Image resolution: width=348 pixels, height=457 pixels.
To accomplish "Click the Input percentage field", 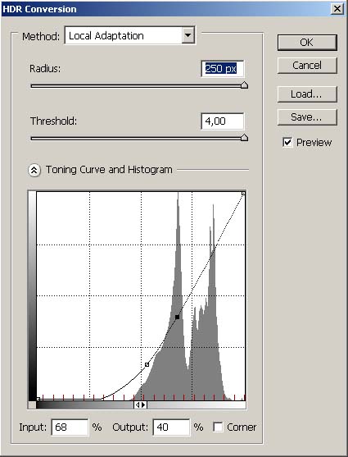I will pyautogui.click(x=70, y=427).
